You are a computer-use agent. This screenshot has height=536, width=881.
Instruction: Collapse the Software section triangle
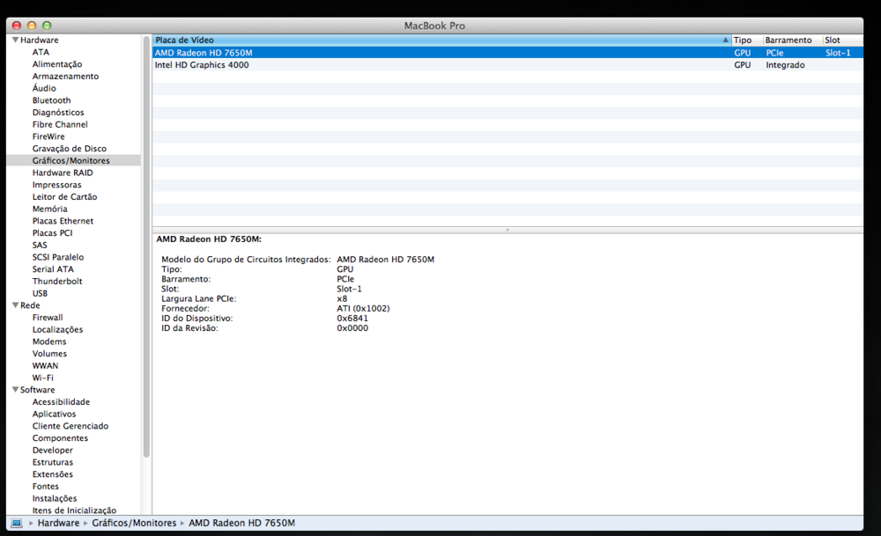[x=15, y=390]
